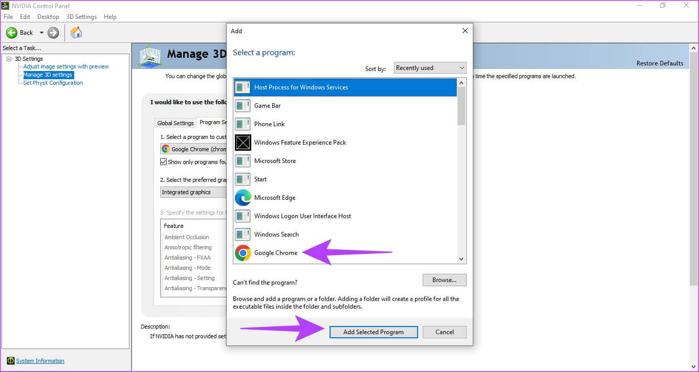Click the Restore Defaults link
699x372 pixels.
click(660, 63)
